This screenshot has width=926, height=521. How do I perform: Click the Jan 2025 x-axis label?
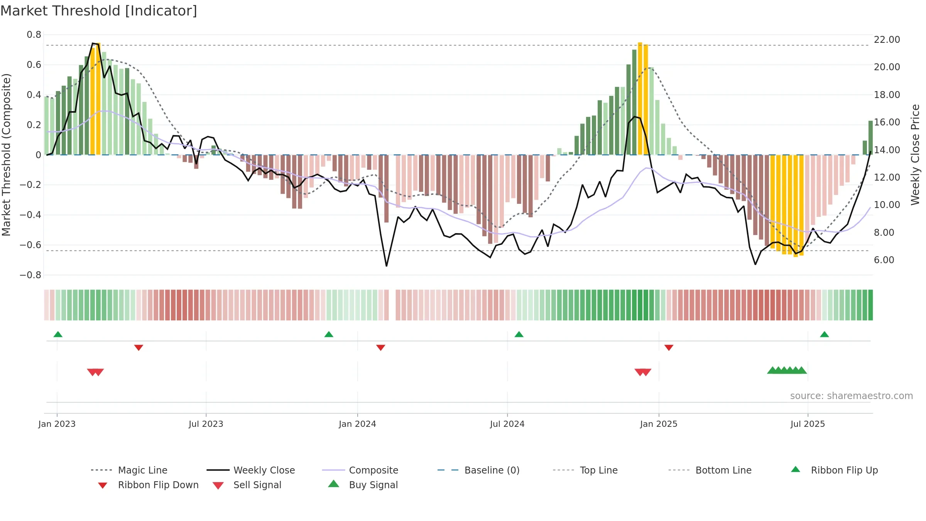659,424
